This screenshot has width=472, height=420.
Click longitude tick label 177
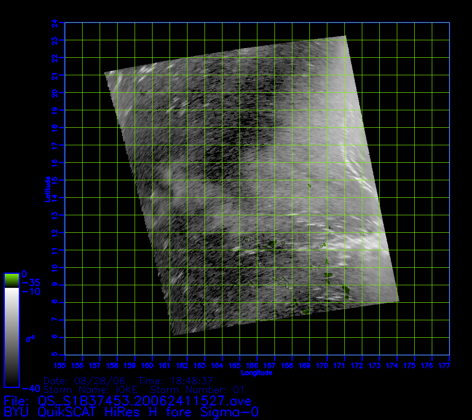(x=449, y=365)
